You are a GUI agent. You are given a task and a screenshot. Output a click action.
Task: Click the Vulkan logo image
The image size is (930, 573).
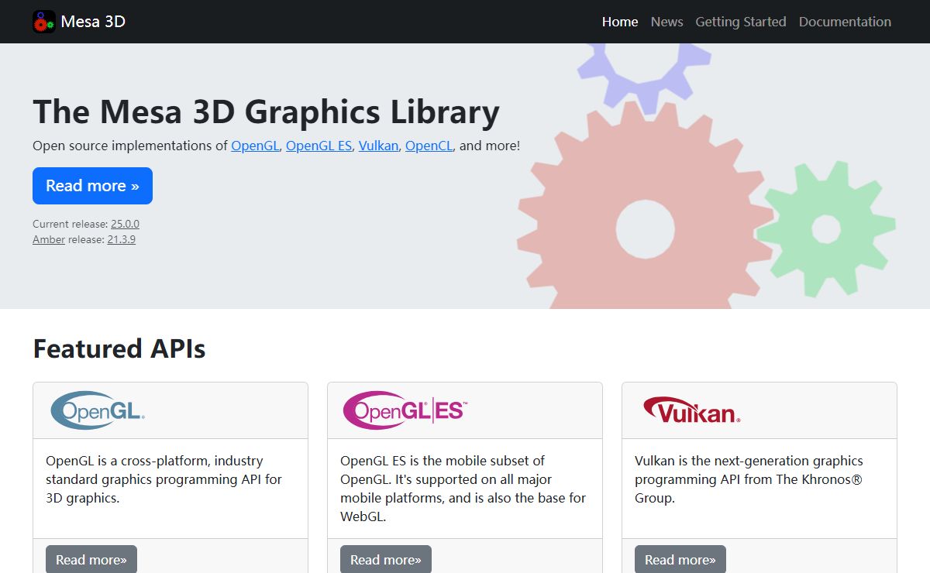(691, 410)
